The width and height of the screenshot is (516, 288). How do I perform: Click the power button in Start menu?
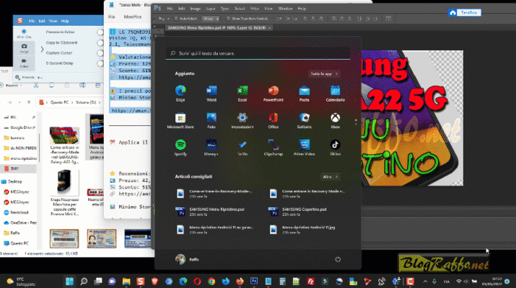[x=338, y=259]
